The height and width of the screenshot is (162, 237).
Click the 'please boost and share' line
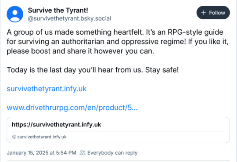[80, 51]
